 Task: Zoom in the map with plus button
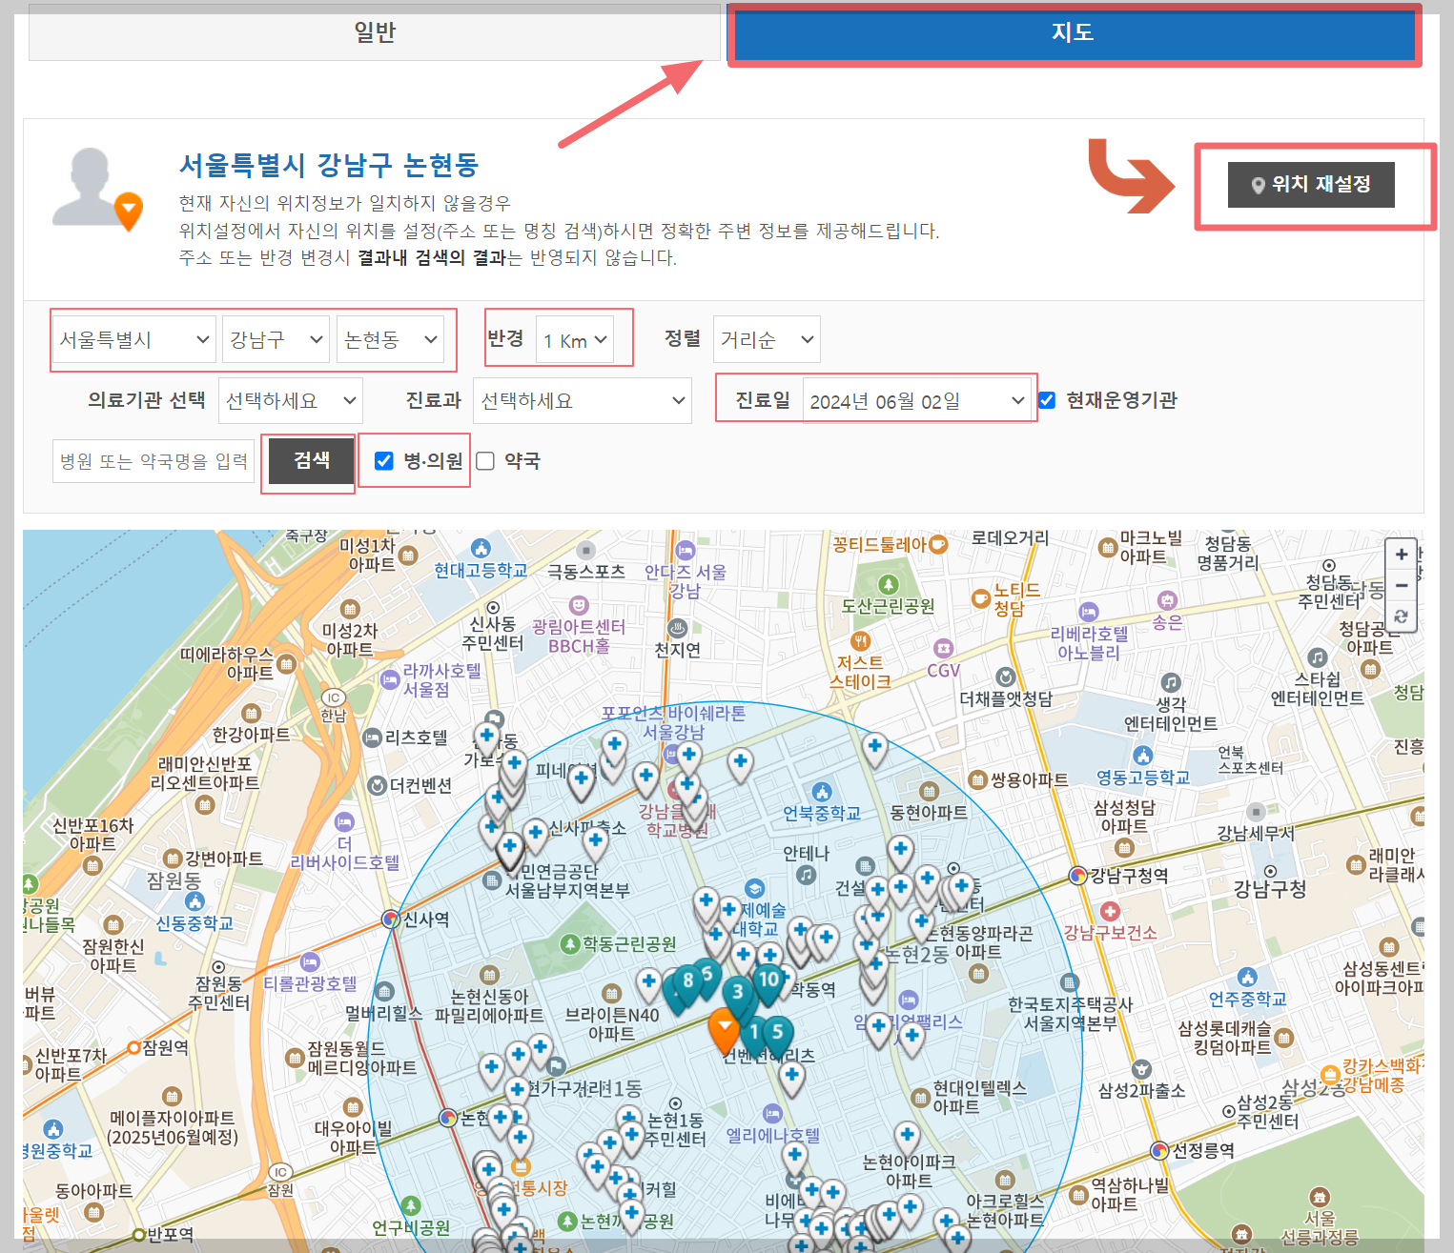click(1401, 554)
